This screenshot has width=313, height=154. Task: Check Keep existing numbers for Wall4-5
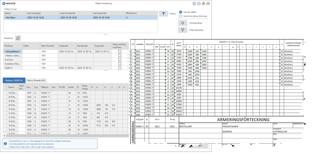pos(119,68)
